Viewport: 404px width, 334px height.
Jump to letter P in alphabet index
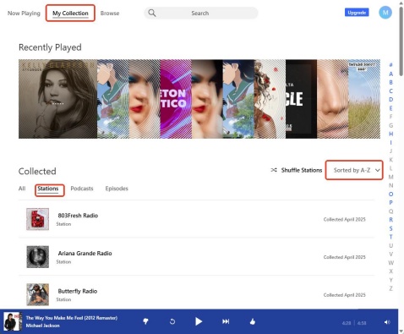[390, 202]
